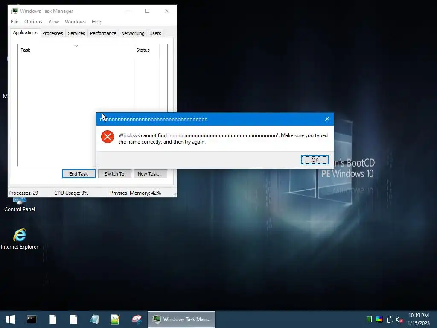Click End Task in Task Manager
Viewport: 437px width, 328px height.
coord(79,174)
